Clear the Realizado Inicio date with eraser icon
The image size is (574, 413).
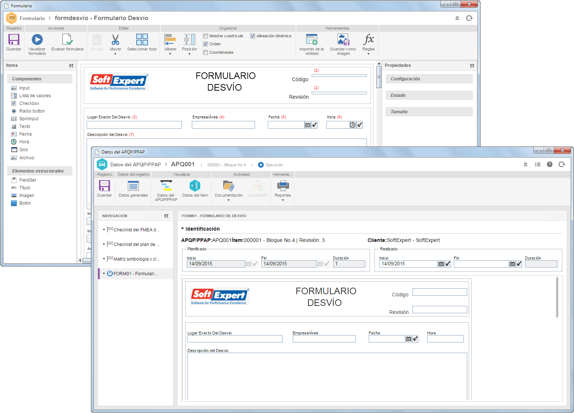tap(448, 264)
